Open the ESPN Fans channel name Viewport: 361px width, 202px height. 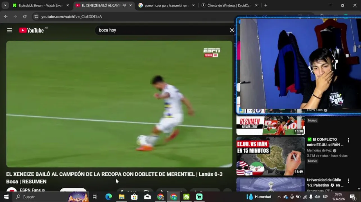30,190
